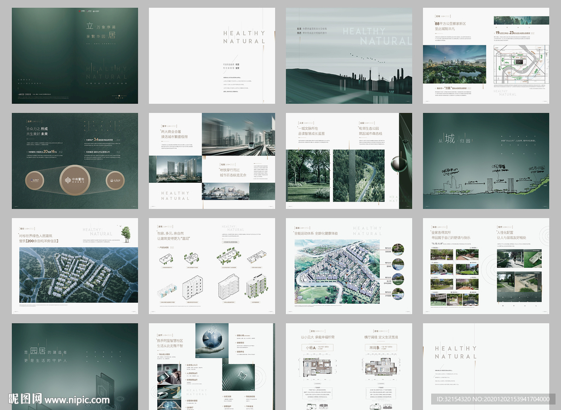Open the bottom-row white HEALTHY NATURAL page
Screen dimensions: 561x410
(486, 366)
